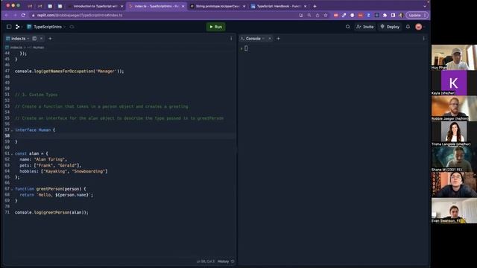Image resolution: width=477 pixels, height=268 pixels.
Task: Click the Deploy button
Action: coord(390,27)
